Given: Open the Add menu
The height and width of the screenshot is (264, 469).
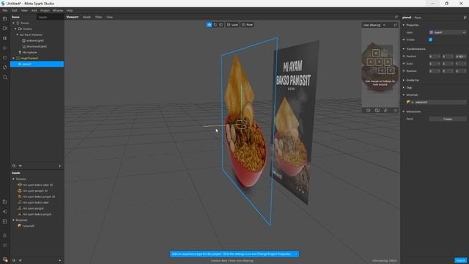Looking at the screenshot, I should pos(34,10).
